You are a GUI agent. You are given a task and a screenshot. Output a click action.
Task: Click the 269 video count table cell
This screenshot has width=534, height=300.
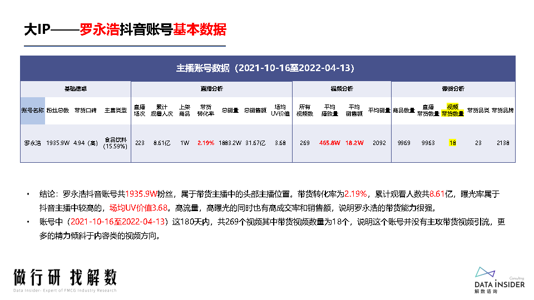305,143
